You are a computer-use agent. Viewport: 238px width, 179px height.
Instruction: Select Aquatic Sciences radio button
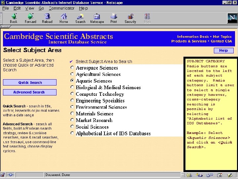coord(72,81)
